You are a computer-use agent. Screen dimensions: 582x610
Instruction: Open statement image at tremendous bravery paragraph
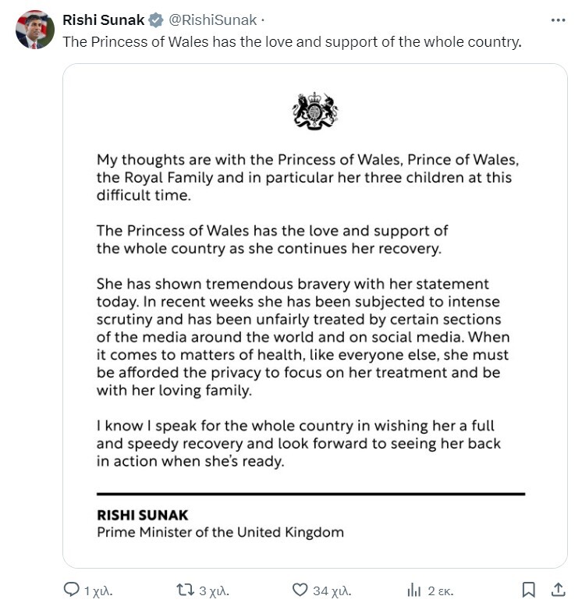[x=304, y=337]
